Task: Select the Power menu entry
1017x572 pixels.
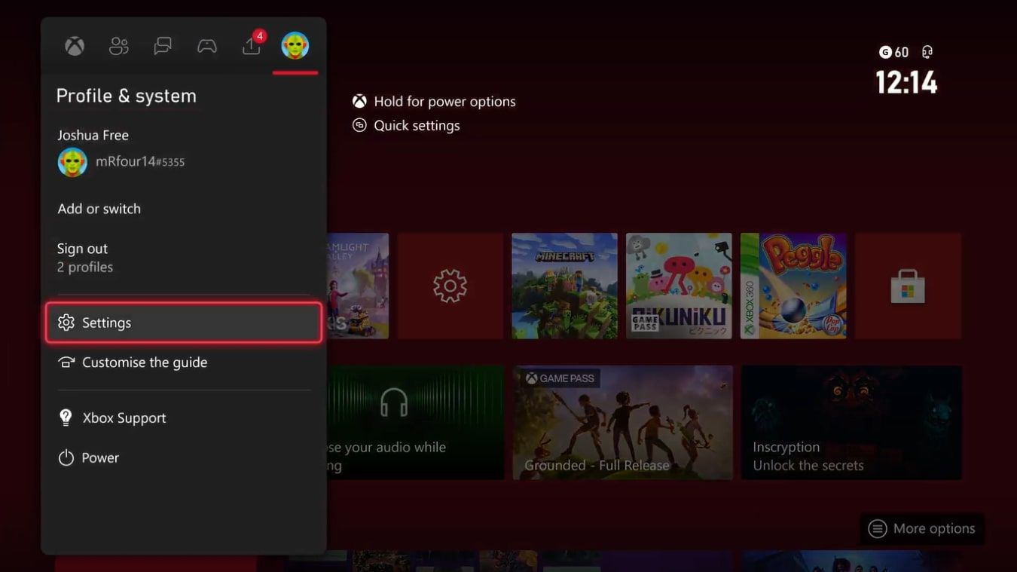Action: (184, 457)
